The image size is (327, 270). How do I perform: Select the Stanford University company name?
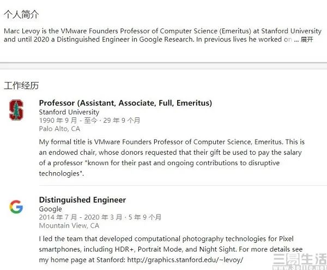coord(69,112)
